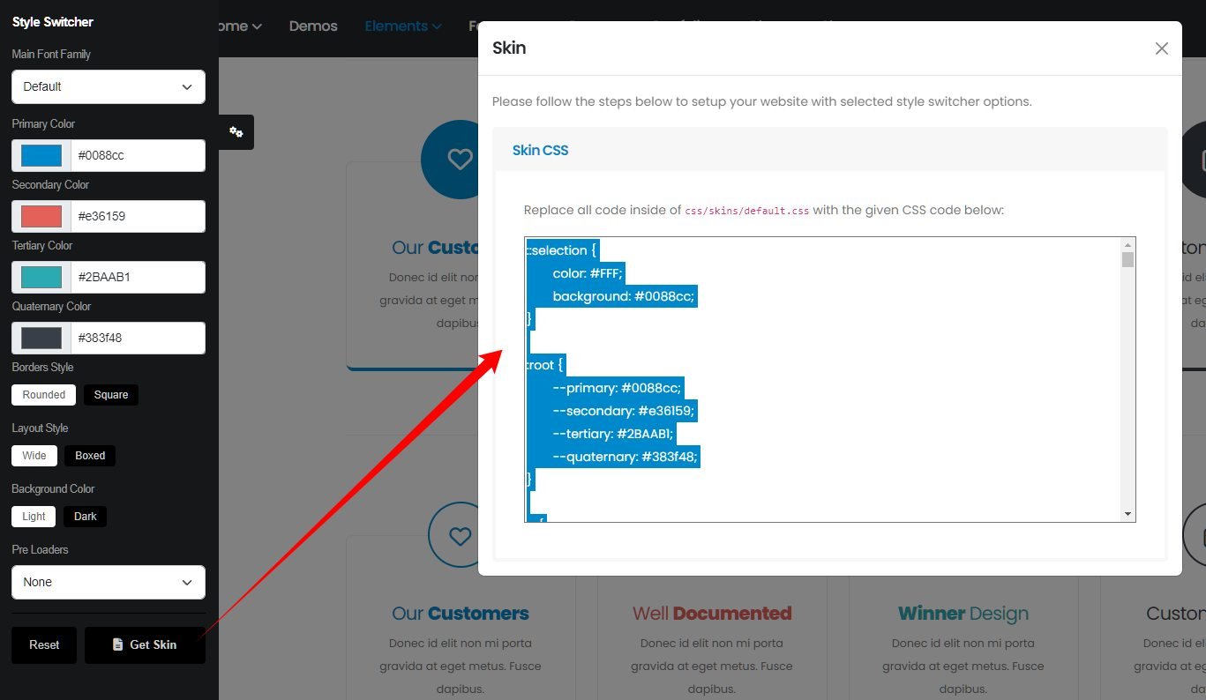1206x700 pixels.
Task: Click the document icon on Get Skin
Action: point(117,645)
